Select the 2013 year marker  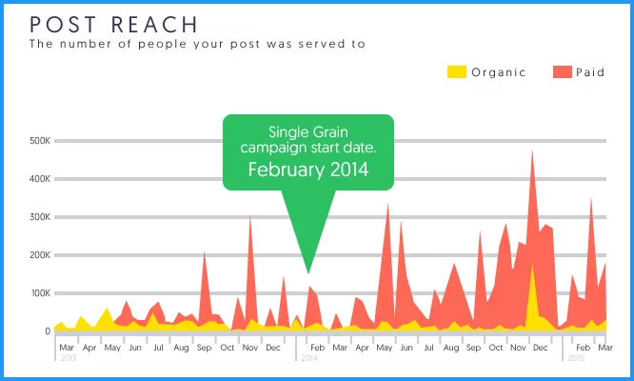click(x=69, y=358)
